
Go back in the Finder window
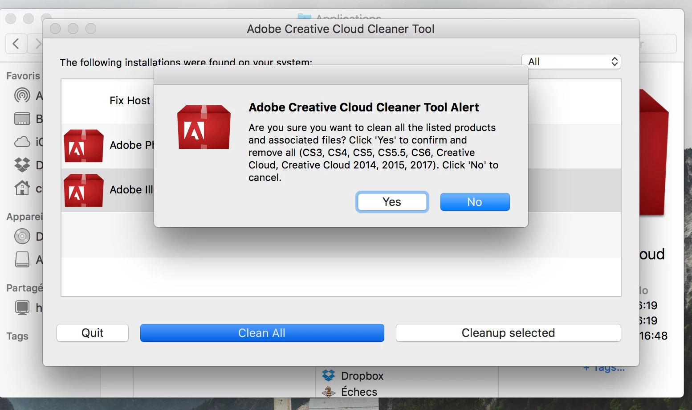16,44
